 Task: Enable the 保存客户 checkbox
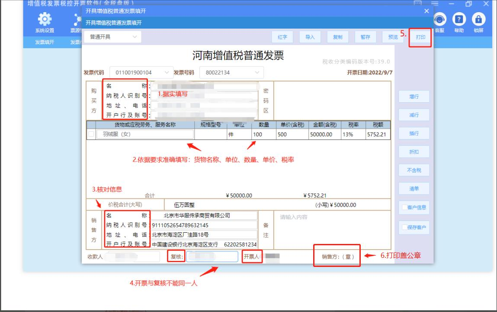pos(404,227)
